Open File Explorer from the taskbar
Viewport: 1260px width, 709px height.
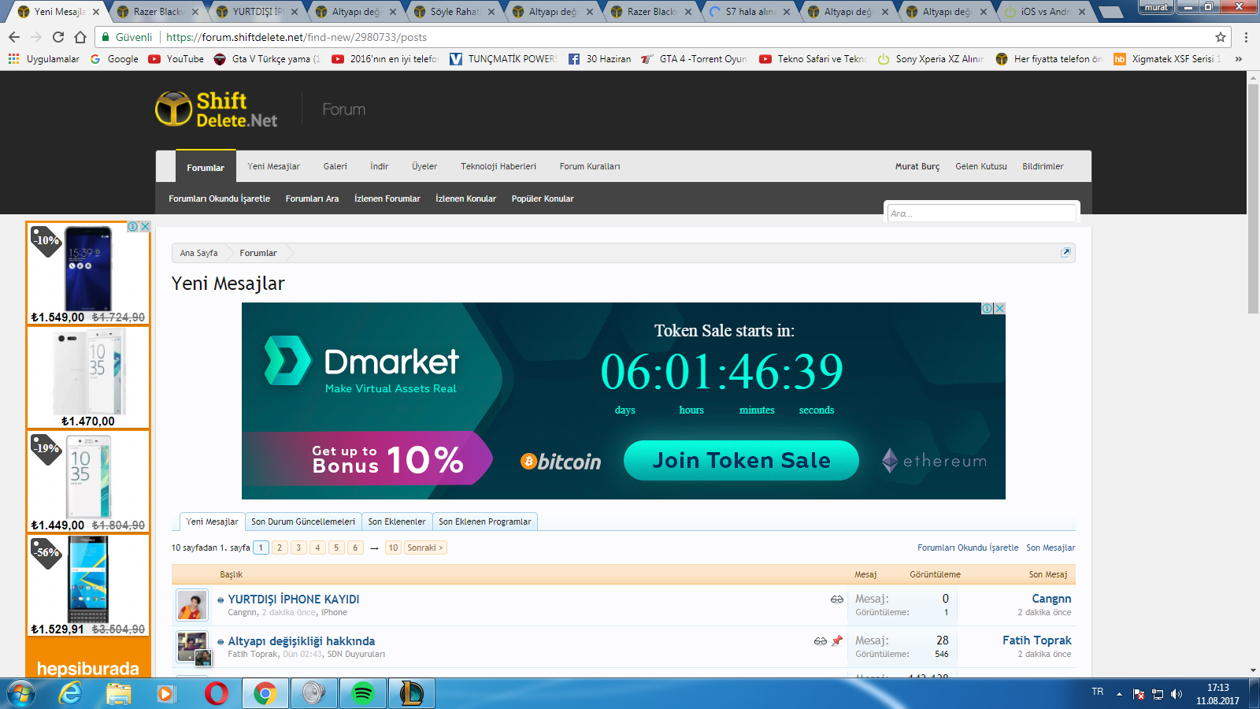pyautogui.click(x=119, y=693)
